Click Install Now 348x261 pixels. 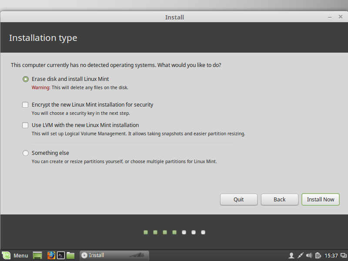(321, 200)
